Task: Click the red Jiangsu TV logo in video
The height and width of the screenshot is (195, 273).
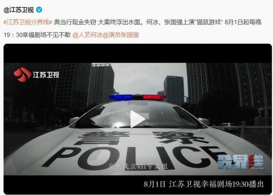Action: [22, 75]
